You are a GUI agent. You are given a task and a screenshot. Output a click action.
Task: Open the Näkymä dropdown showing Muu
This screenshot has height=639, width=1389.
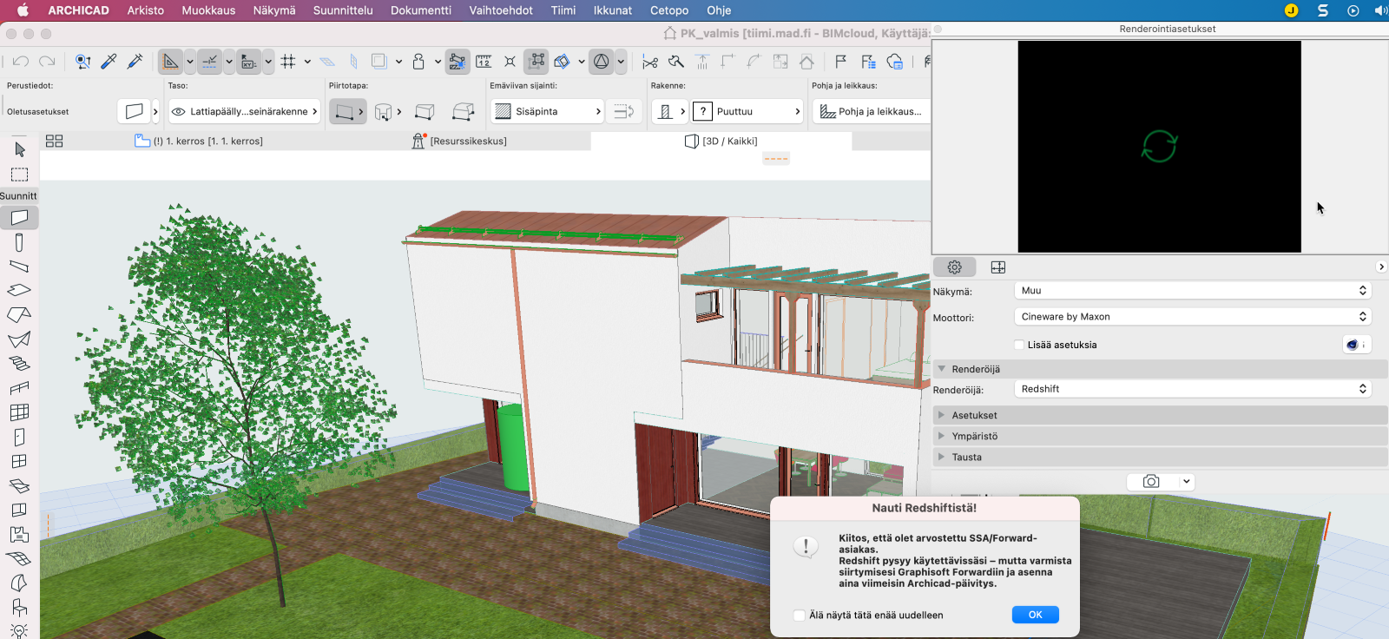[x=1193, y=291]
